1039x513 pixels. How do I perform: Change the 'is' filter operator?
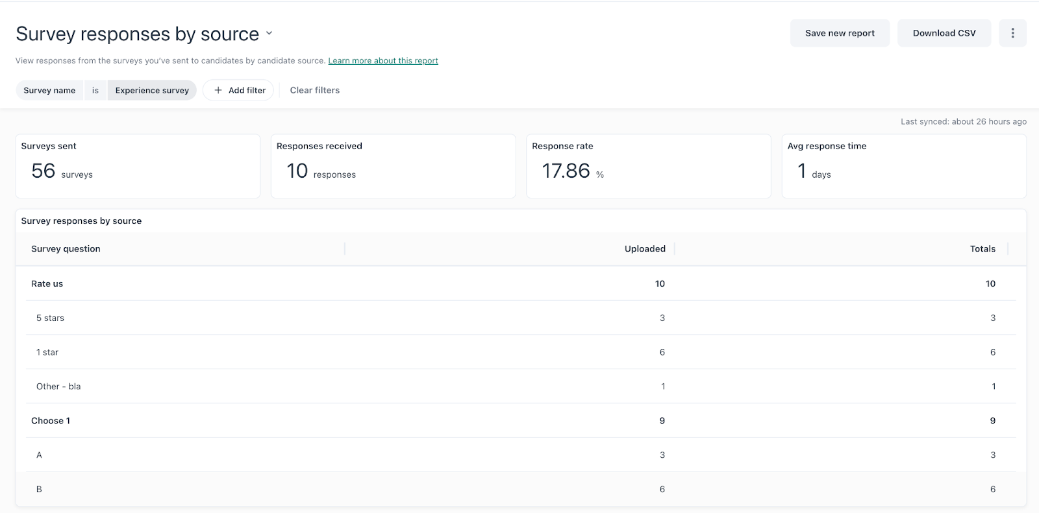point(95,90)
